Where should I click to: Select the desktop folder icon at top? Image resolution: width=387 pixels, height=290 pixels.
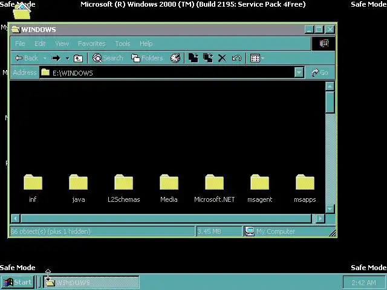click(x=22, y=12)
